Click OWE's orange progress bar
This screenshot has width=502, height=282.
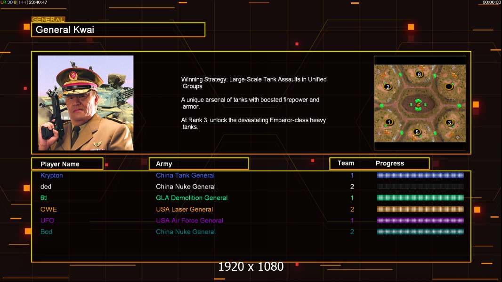coord(420,209)
